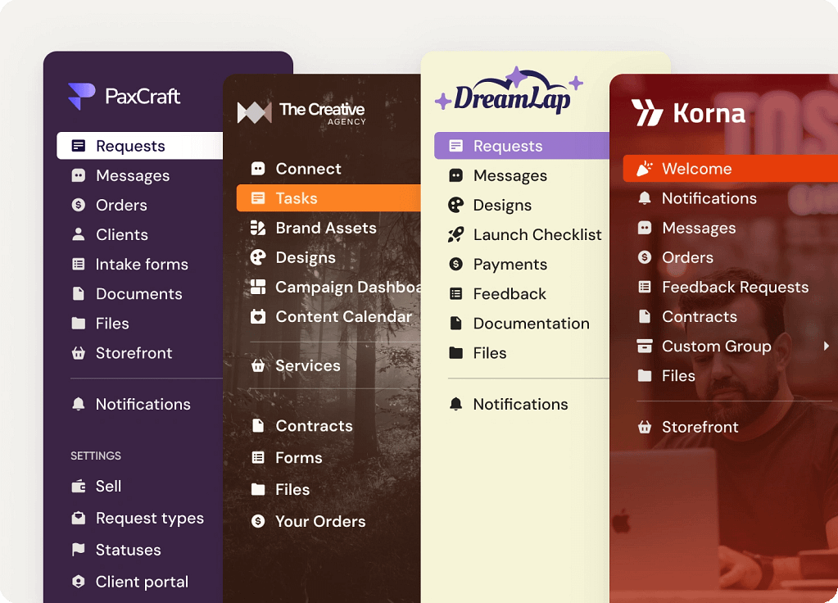Select Requests item in DreamLap sidebar
The height and width of the screenshot is (603, 838).
click(x=522, y=146)
